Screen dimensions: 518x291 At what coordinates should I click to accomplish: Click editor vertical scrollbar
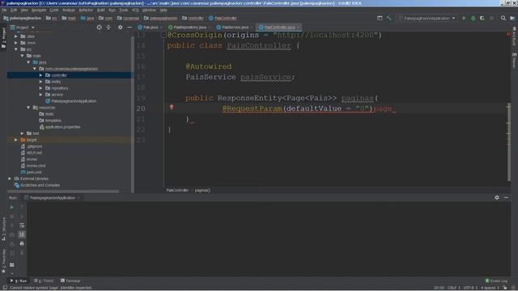click(509, 142)
